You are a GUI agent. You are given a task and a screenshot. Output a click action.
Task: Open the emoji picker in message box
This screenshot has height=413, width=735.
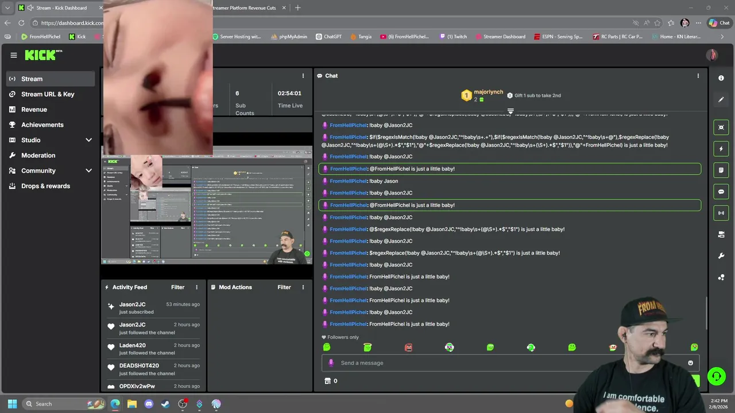tap(690, 363)
